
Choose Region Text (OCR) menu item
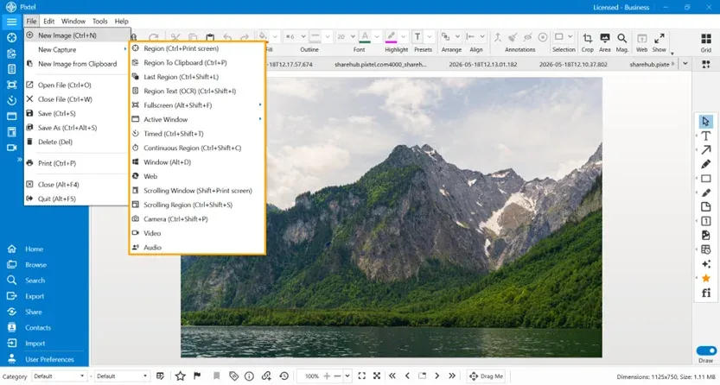197,91
